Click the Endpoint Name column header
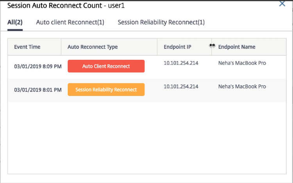 pos(237,47)
